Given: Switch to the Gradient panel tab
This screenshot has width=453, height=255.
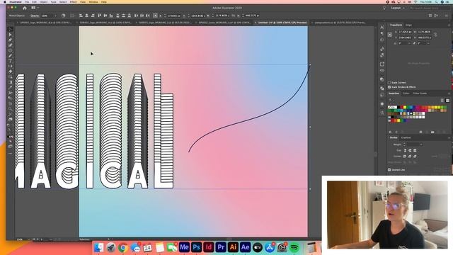Looking at the screenshot, I should (x=406, y=137).
